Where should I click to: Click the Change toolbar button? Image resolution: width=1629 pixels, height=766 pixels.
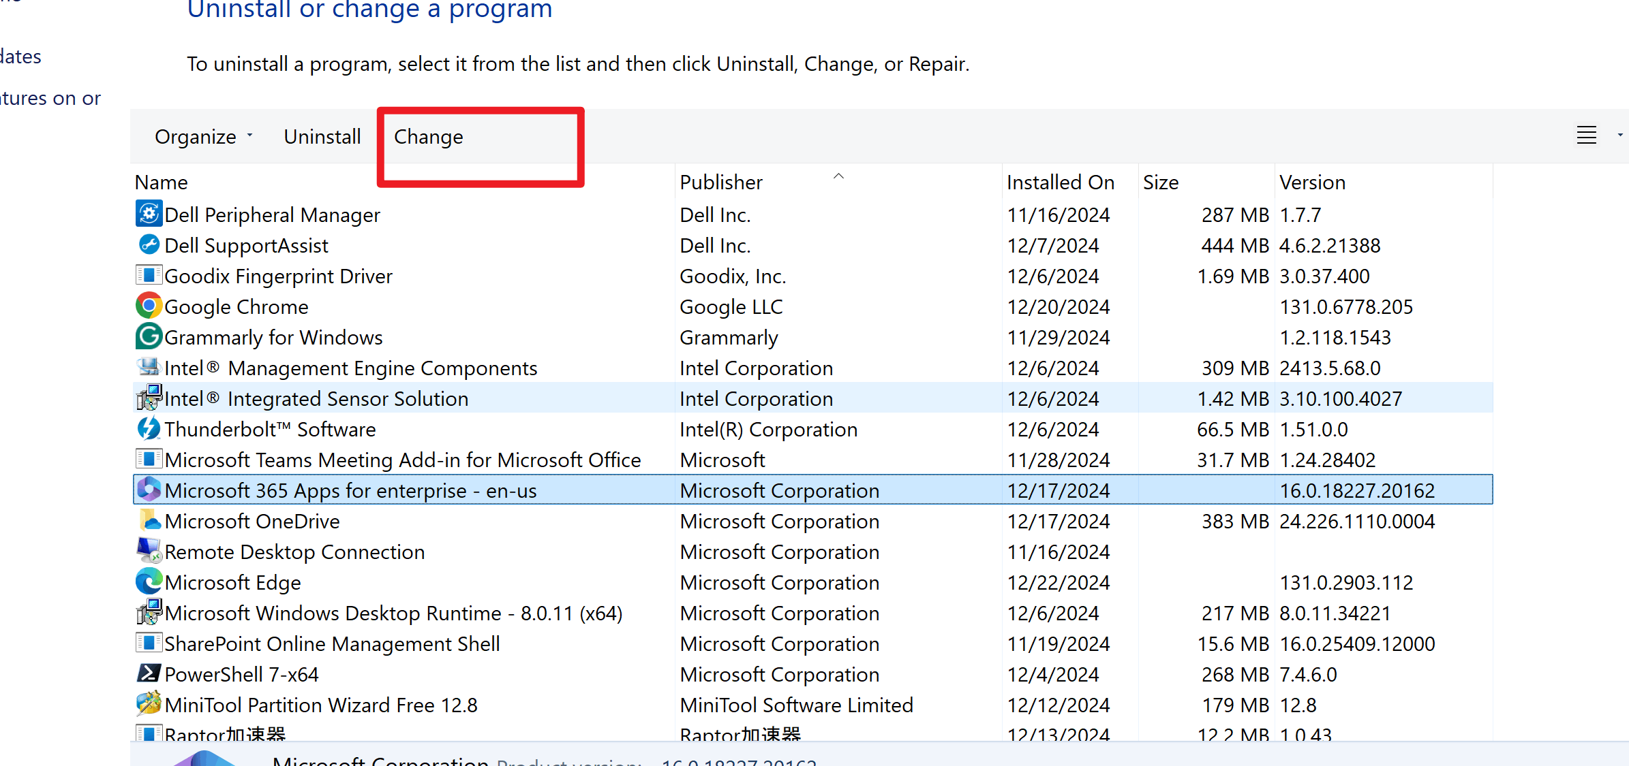tap(429, 137)
